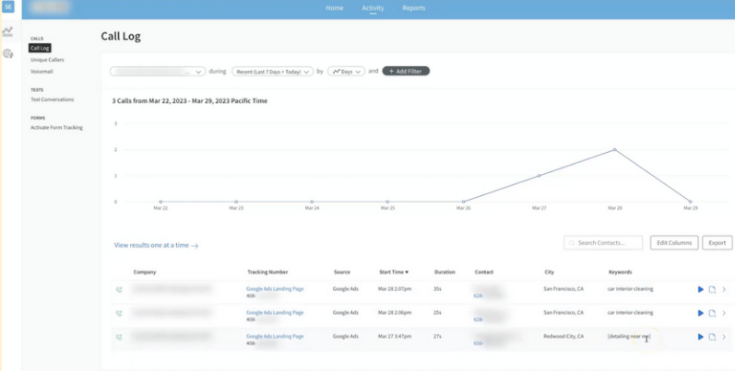Screen dimensions: 735x371
Task: Click the inbound call icon on third row
Action: (119, 337)
